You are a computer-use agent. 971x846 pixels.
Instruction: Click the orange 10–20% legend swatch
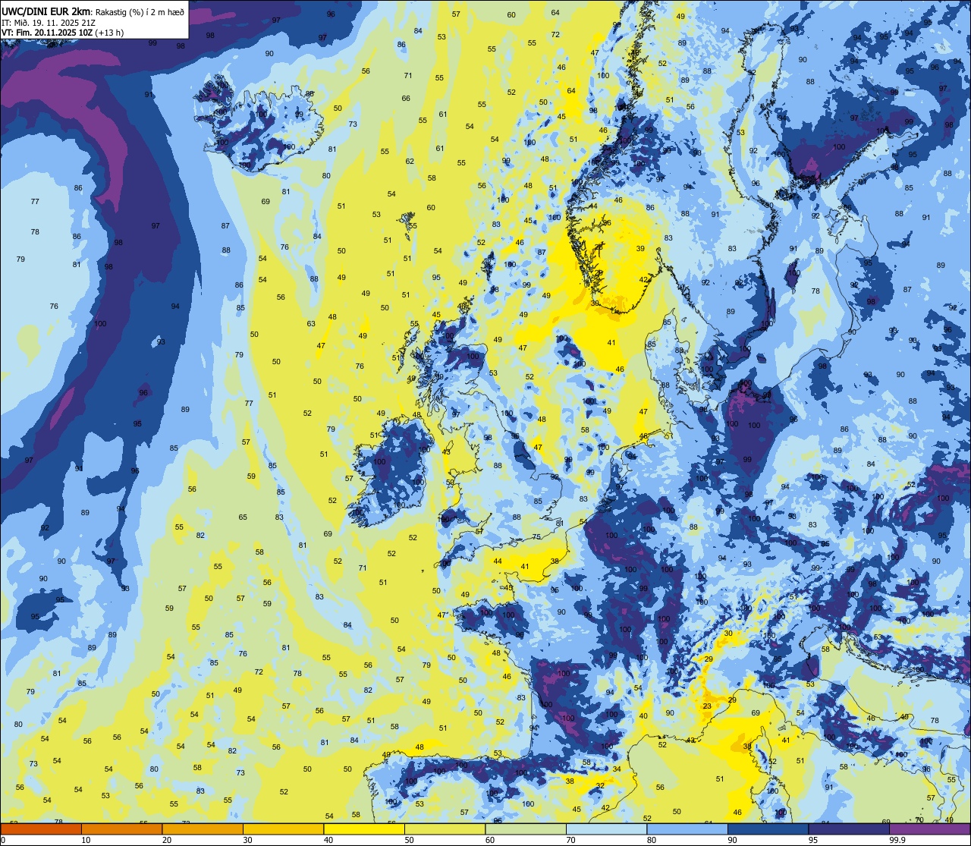121,829
